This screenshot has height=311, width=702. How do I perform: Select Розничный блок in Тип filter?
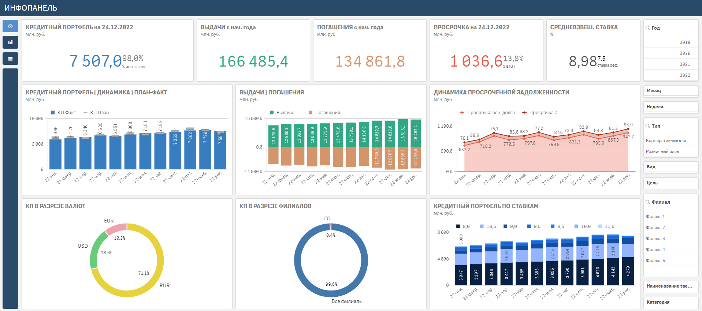tap(671, 151)
